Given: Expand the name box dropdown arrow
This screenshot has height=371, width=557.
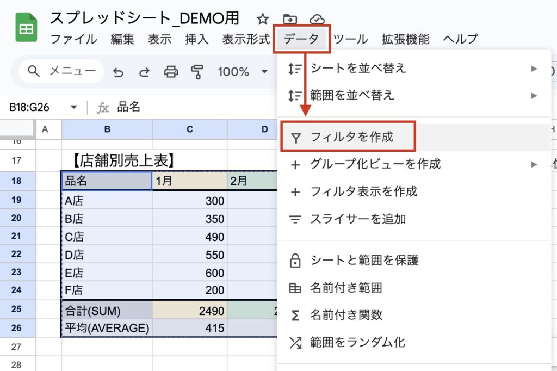Looking at the screenshot, I should (74, 108).
